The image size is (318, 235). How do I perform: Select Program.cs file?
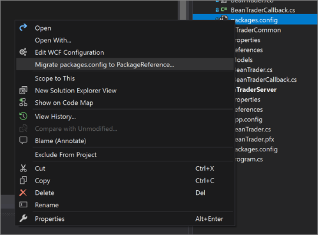(249, 159)
